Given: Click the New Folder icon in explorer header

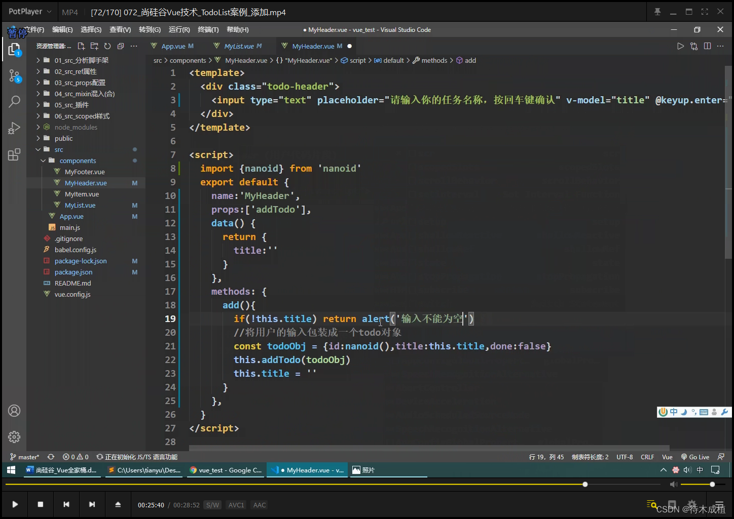Looking at the screenshot, I should pos(94,46).
